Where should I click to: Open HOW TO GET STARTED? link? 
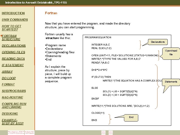tap(11, 28)
